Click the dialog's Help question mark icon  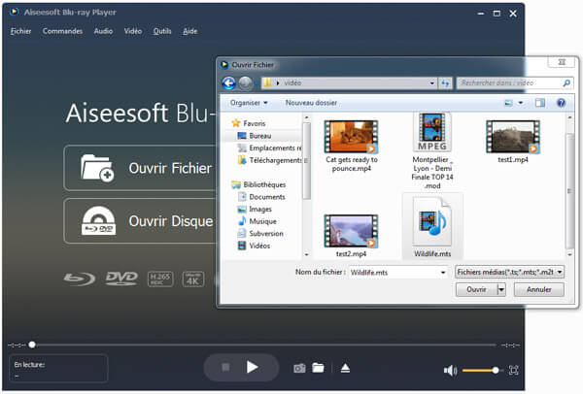tap(561, 102)
